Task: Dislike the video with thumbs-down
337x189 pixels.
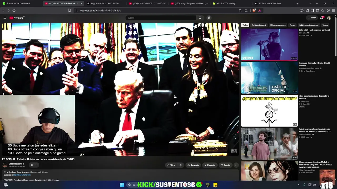Action: click(x=181, y=165)
